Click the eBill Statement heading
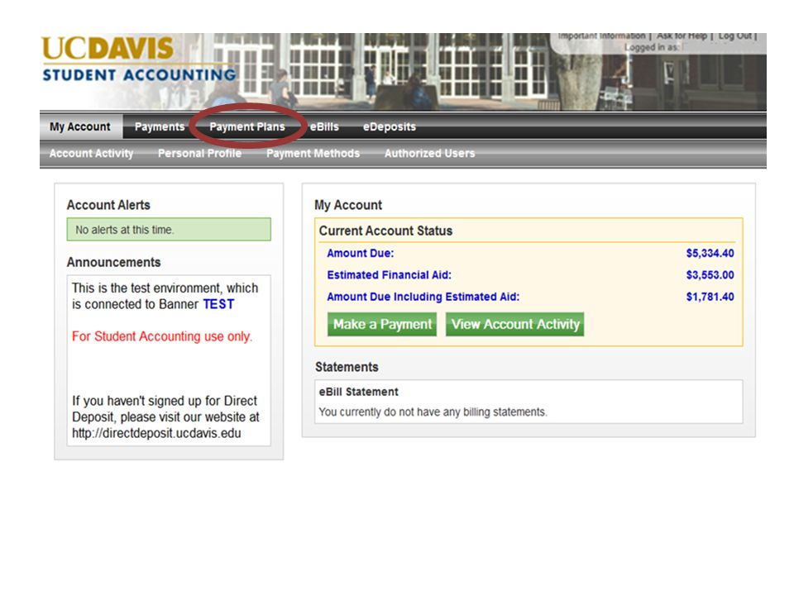Image resolution: width=794 pixels, height=595 pixels. click(x=358, y=392)
